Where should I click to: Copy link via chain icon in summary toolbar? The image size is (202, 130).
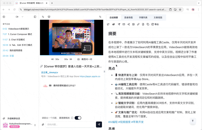[138, 24]
